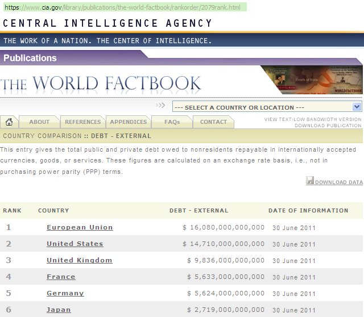364x317 pixels.
Task: Click the World Factbook banner image
Action: pyautogui.click(x=311, y=80)
